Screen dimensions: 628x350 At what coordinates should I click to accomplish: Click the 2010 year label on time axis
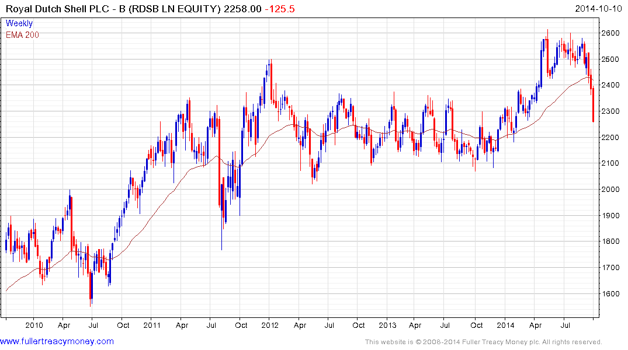[34, 325]
